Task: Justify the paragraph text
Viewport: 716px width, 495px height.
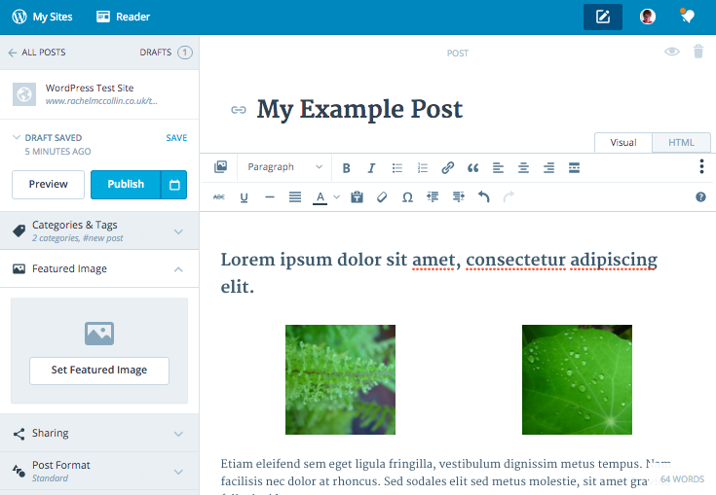Action: coord(295,196)
